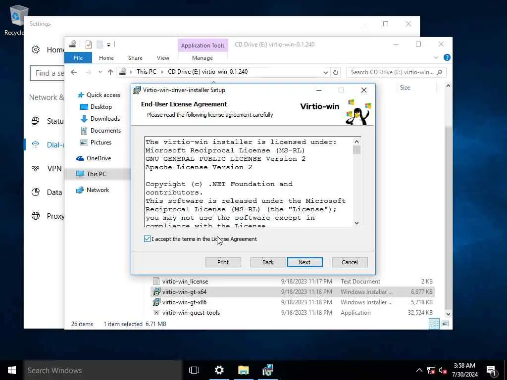Viewport: 507px width, 380px height.
Task: Customize Quick Access Toolbar dropdown
Action: pyautogui.click(x=108, y=45)
